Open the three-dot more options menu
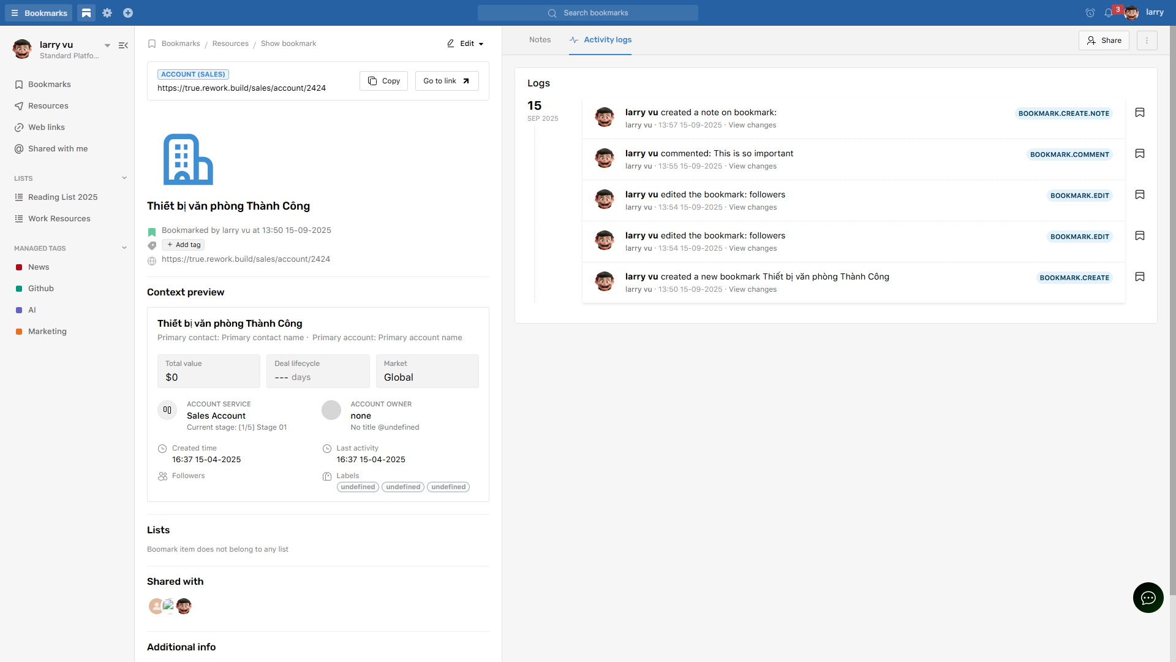 pyautogui.click(x=1147, y=40)
